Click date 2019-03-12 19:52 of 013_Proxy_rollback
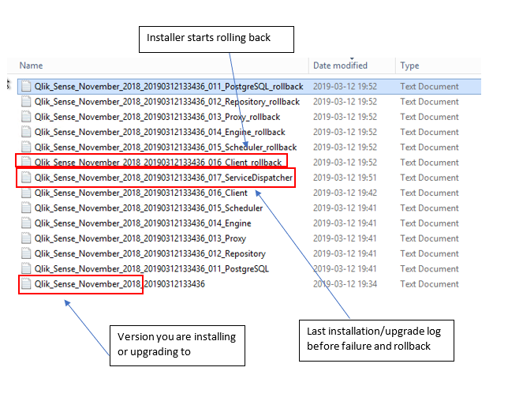The height and width of the screenshot is (416, 508). click(x=345, y=117)
